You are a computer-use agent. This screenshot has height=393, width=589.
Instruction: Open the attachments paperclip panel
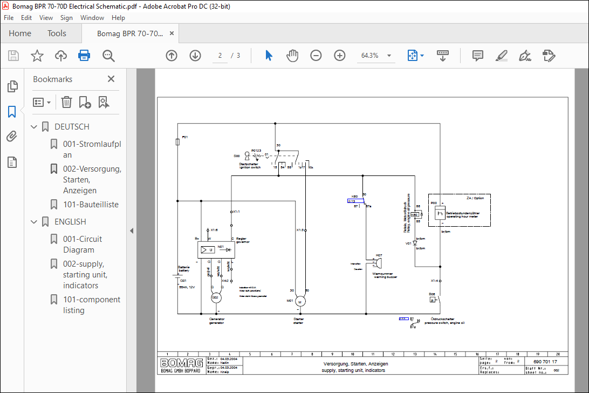point(12,136)
